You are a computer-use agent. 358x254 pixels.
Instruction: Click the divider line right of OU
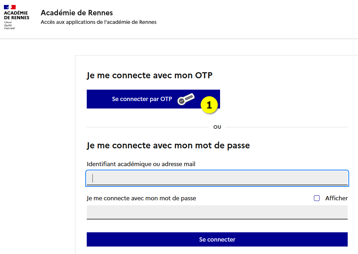(286, 127)
